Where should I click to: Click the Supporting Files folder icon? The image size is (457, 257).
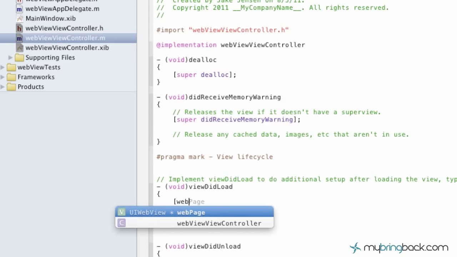19,57
